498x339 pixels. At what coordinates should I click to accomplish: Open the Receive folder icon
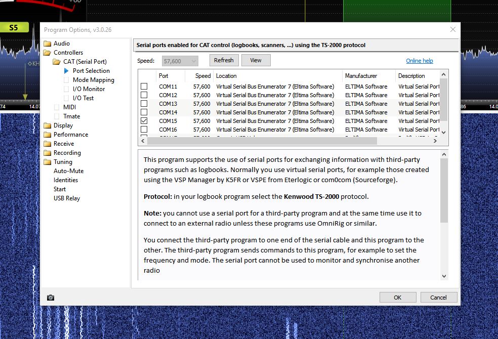click(x=48, y=144)
